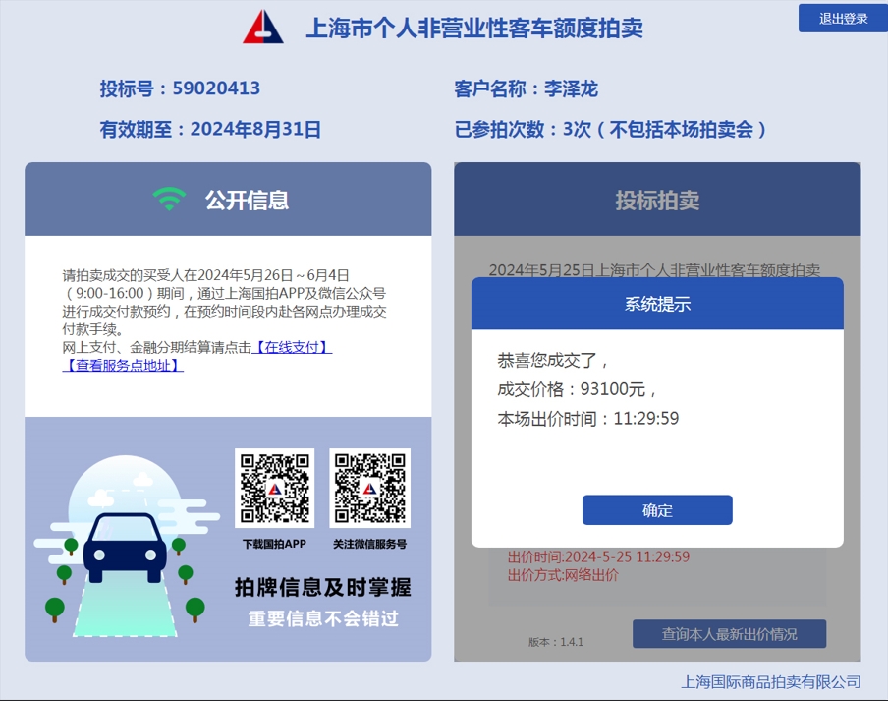The width and height of the screenshot is (888, 701).
Task: Click the QR code for 下载国拍APP
Action: 274,488
